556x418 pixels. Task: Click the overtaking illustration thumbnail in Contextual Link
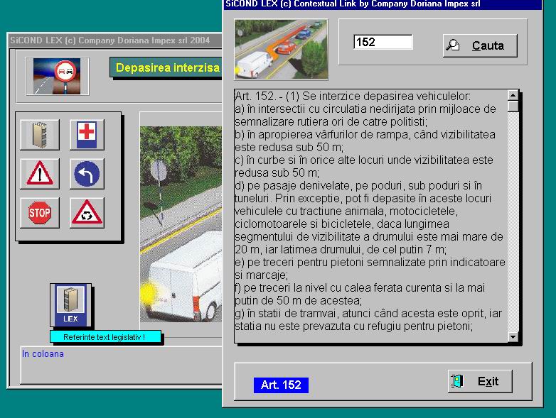281,49
